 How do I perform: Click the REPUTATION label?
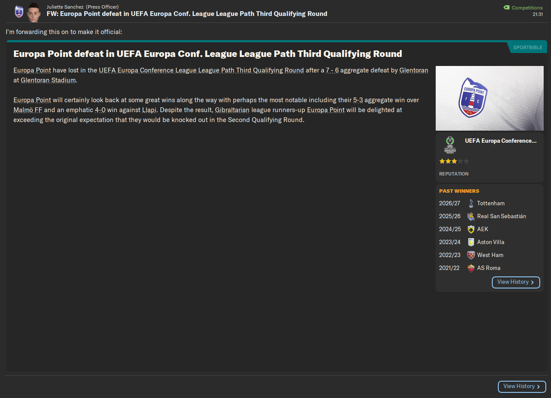(454, 174)
